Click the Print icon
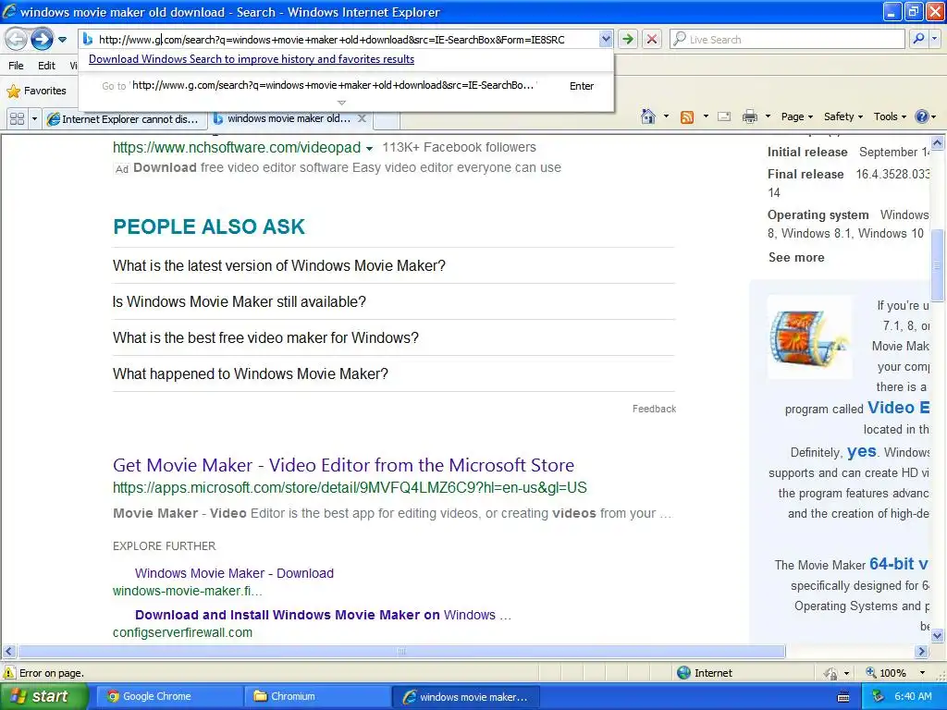The width and height of the screenshot is (947, 710). pyautogui.click(x=750, y=116)
